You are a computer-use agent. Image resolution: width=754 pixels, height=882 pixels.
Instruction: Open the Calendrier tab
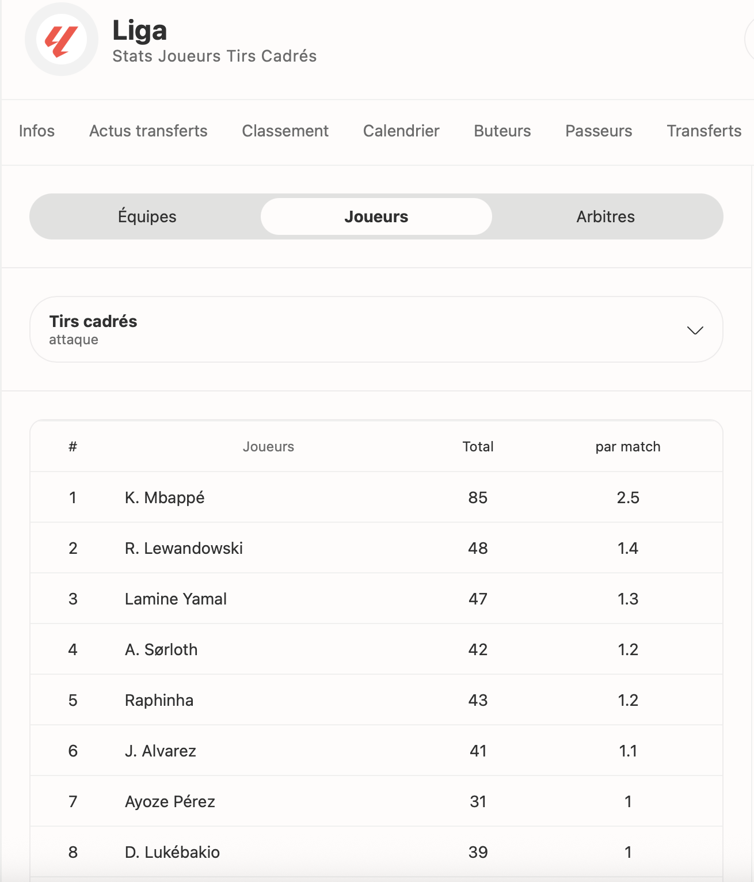coord(401,131)
